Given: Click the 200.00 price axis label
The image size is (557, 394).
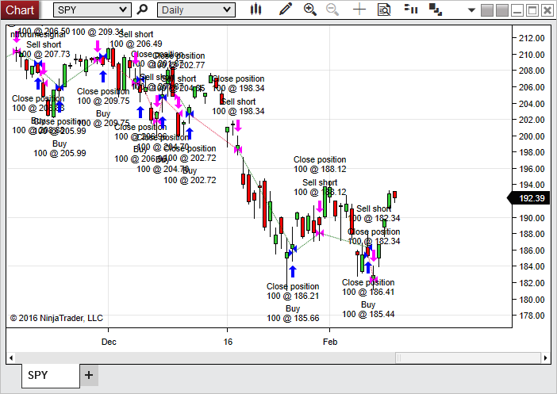Looking at the screenshot, I should pyautogui.click(x=532, y=136).
